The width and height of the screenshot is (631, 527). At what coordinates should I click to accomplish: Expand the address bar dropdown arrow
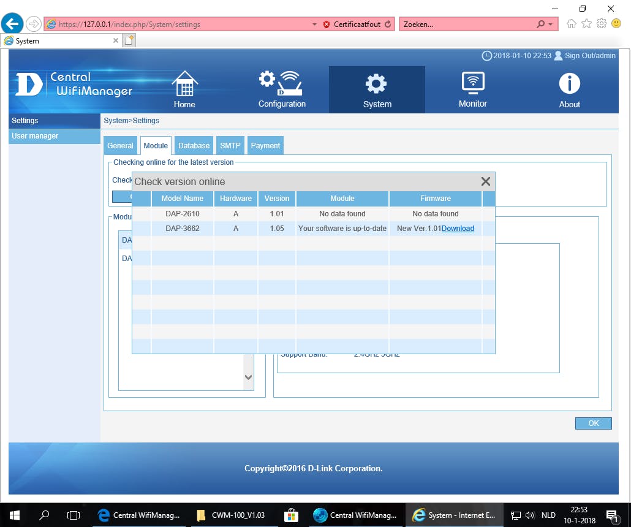point(315,25)
